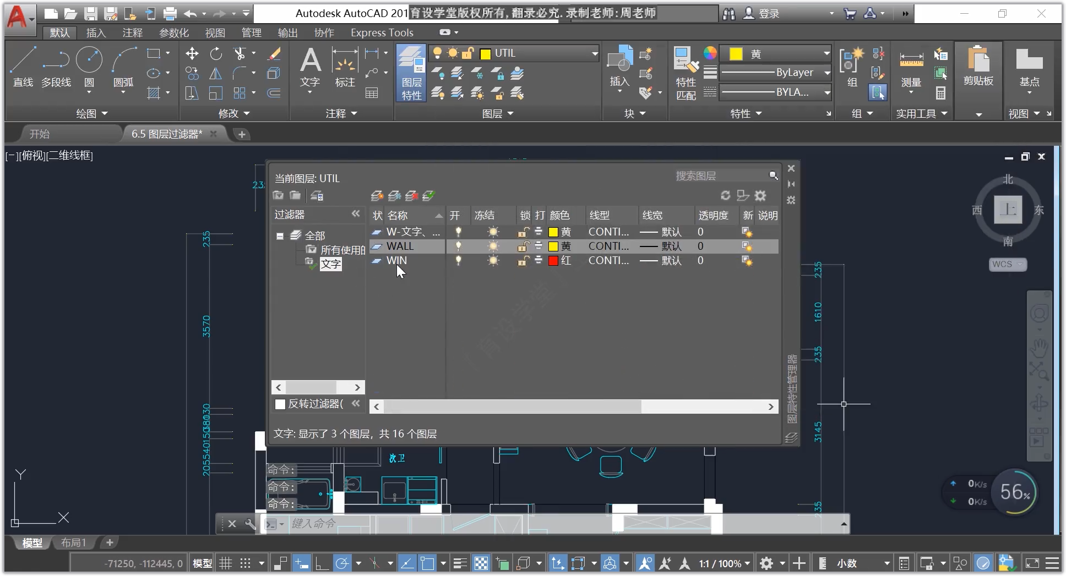1066x576 pixels.
Task: Click New Group Filter icon
Action: [295, 195]
